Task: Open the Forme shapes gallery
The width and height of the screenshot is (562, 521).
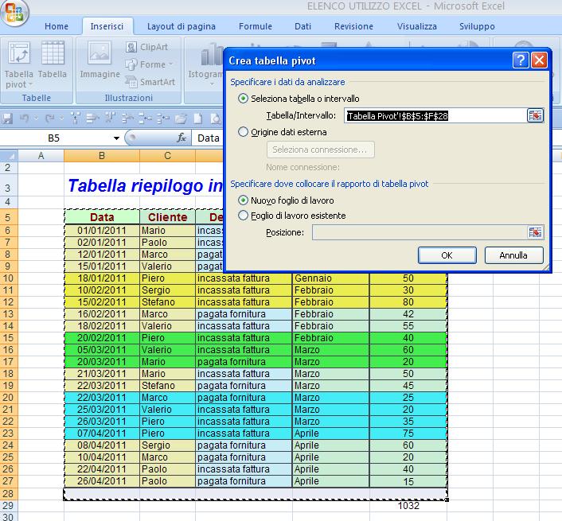Action: (x=149, y=64)
